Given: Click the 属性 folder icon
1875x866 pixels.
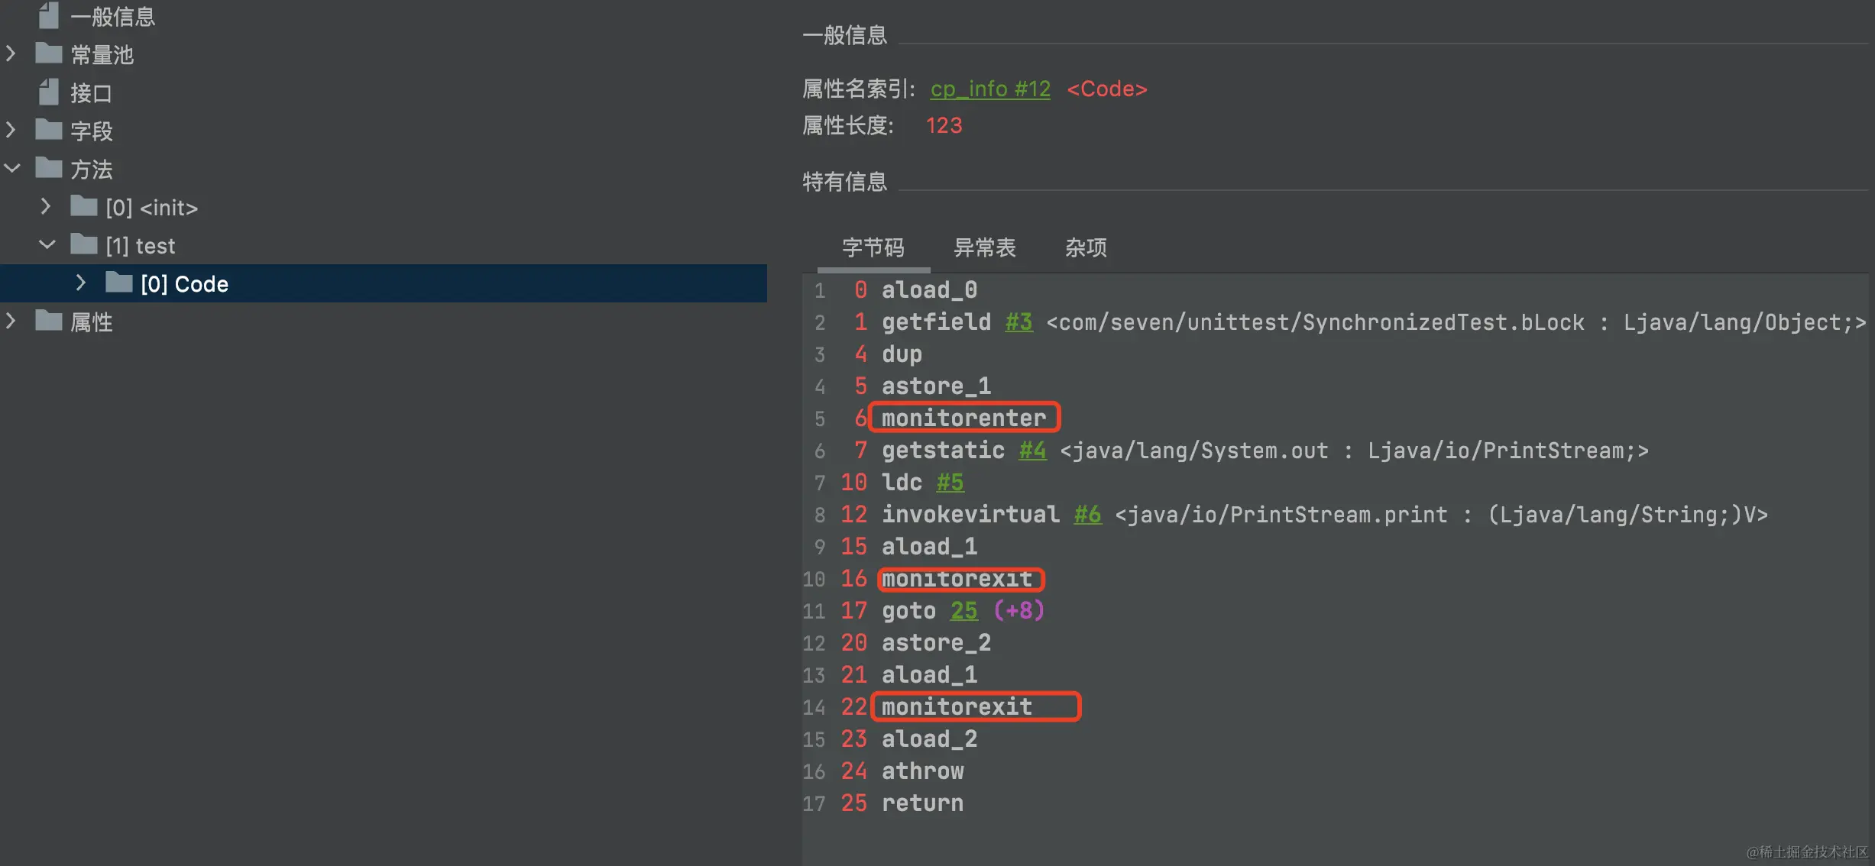Looking at the screenshot, I should 49,322.
